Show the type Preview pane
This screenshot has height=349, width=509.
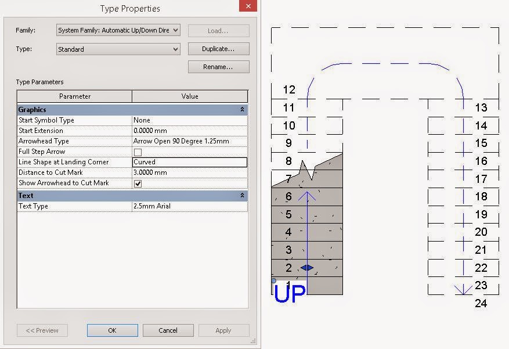click(42, 330)
